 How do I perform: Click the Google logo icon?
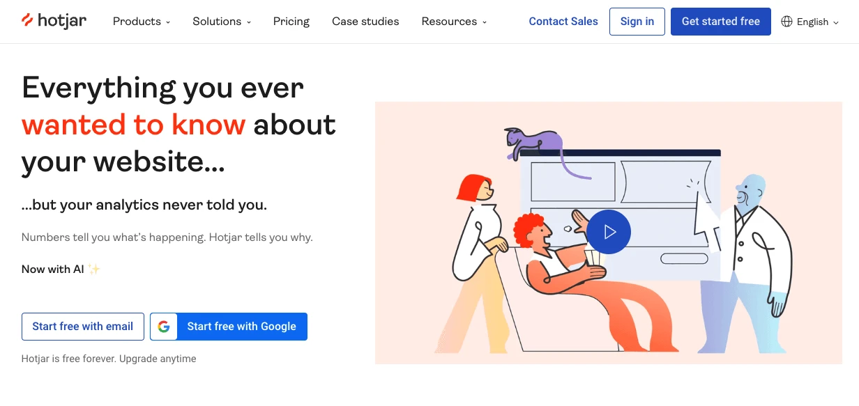164,327
